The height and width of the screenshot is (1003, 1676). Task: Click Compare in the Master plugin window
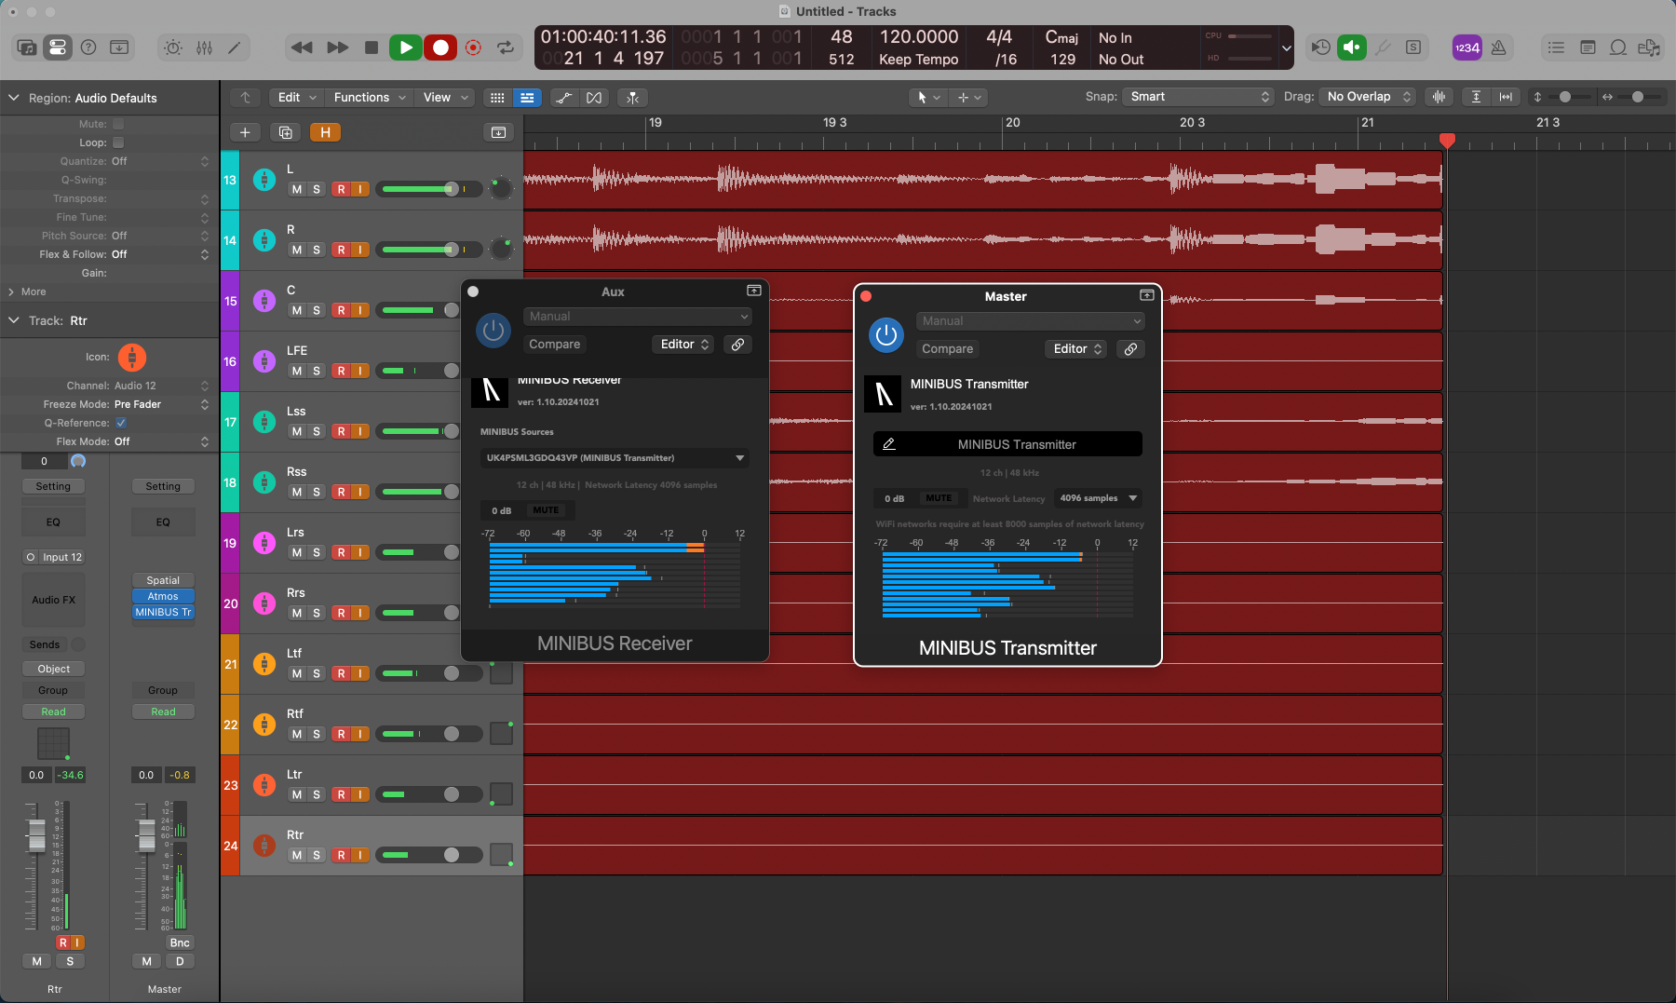point(948,348)
